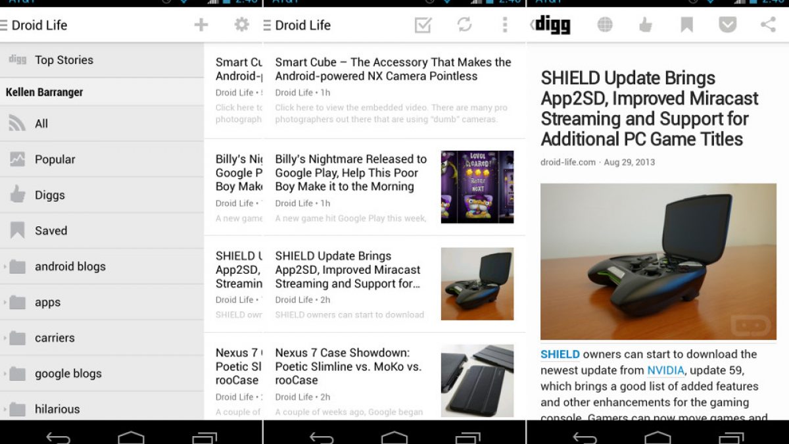Open the Saved items list
Screen dimensions: 789x444
[102, 231]
